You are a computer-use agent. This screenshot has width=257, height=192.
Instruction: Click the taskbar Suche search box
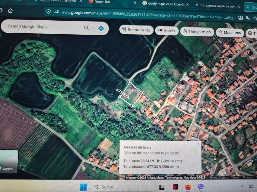[x=123, y=187]
